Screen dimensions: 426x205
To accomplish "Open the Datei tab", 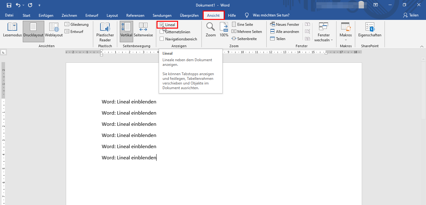I will click(9, 15).
